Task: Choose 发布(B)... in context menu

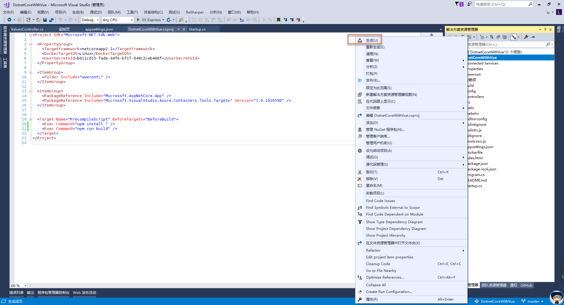Action: (411, 80)
